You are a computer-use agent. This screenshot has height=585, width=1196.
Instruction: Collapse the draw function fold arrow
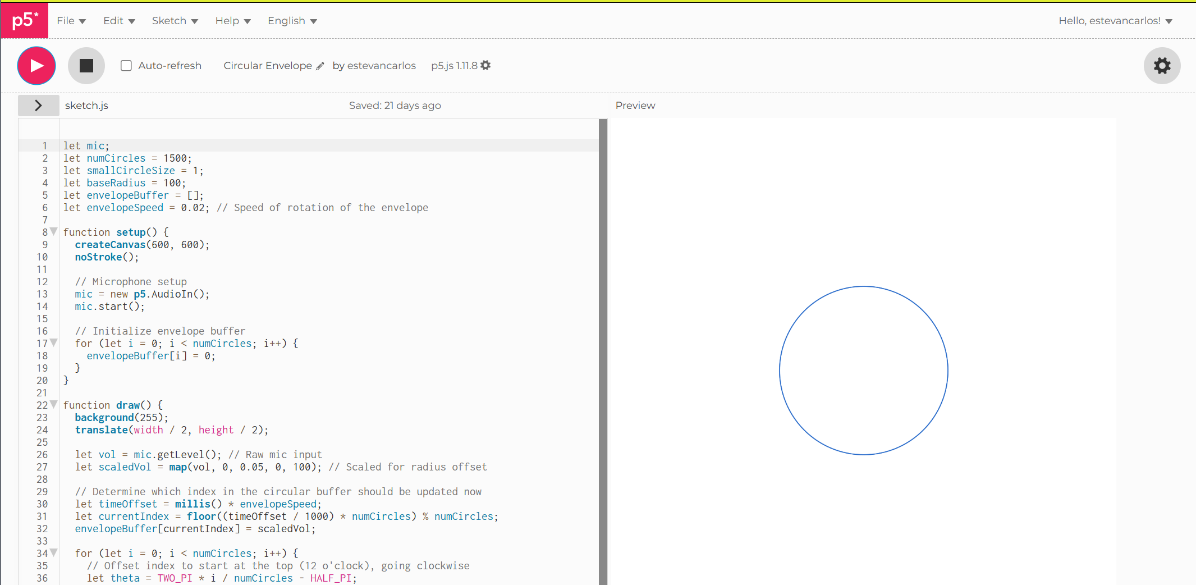pos(54,404)
